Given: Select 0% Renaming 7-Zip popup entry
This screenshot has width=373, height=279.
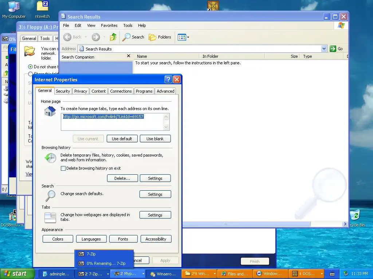Looking at the screenshot, I should (x=104, y=263).
